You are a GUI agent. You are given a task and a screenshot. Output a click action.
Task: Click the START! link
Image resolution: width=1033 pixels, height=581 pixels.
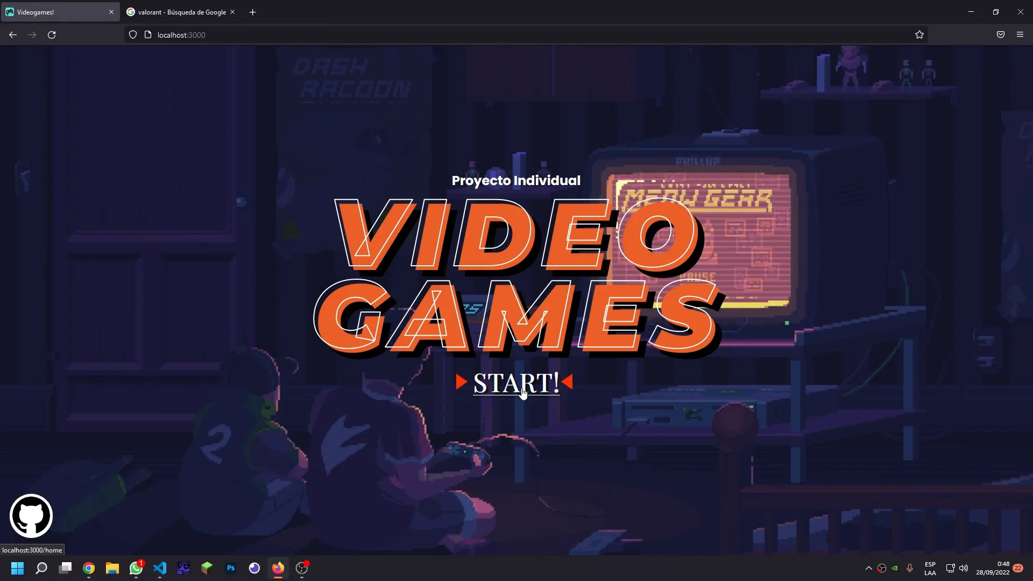[515, 383]
